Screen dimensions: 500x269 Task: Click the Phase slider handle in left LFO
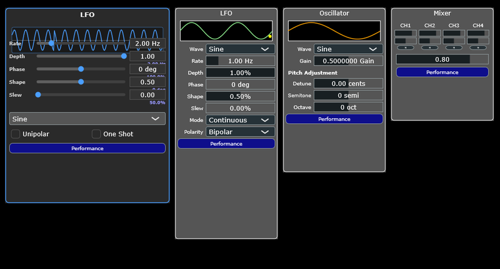click(81, 69)
